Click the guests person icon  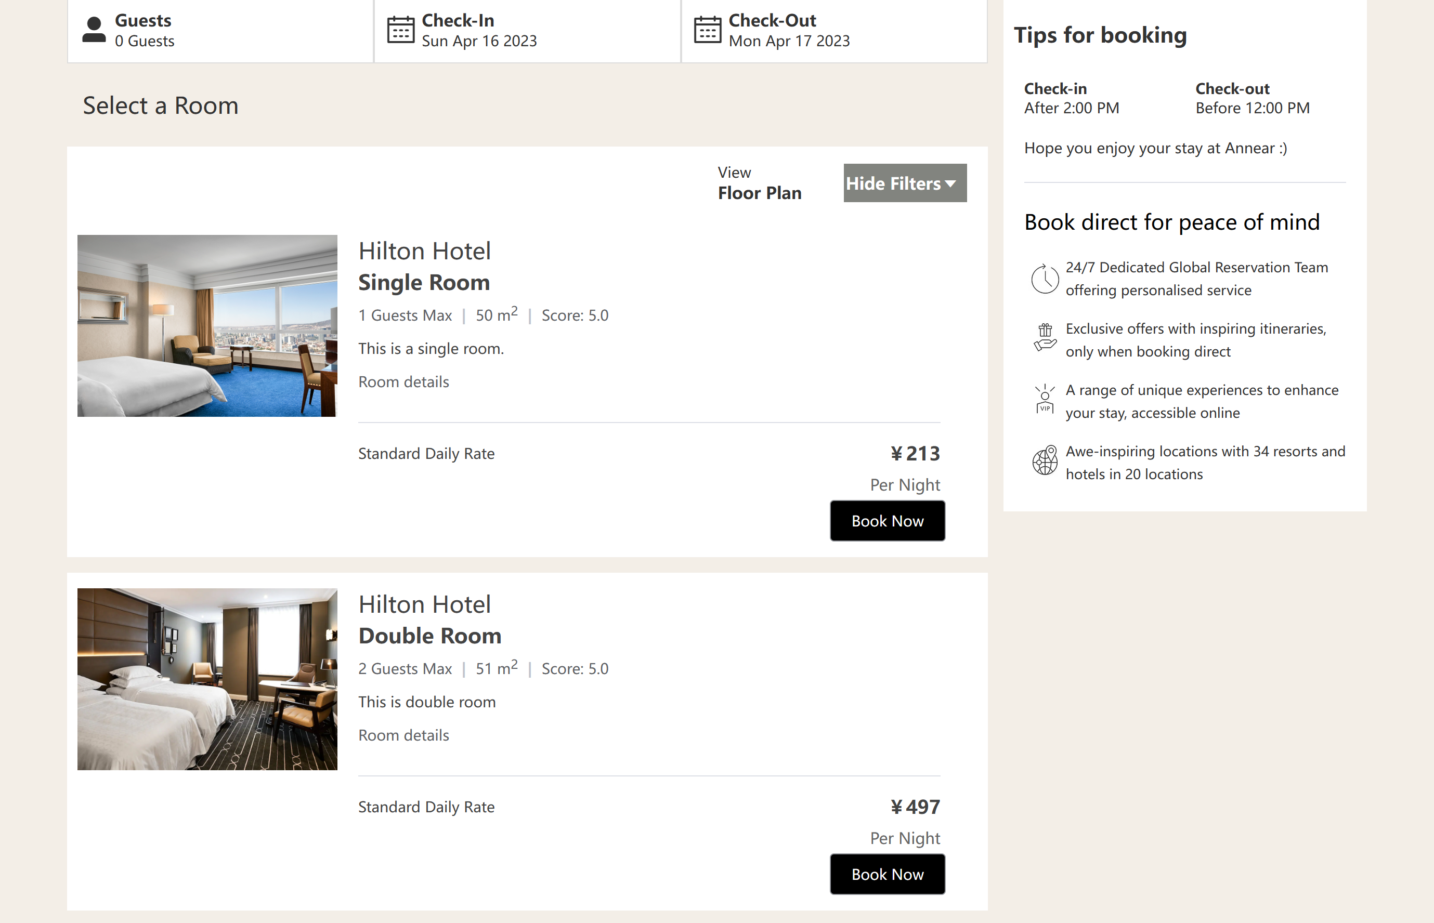pos(94,30)
